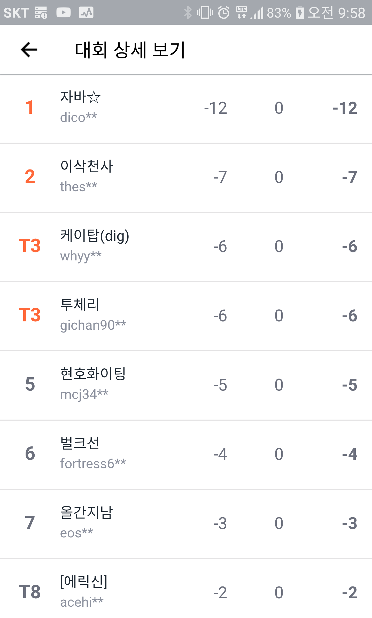Tap the YouTube notification icon
Screen dimensions: 372x618
click(63, 13)
